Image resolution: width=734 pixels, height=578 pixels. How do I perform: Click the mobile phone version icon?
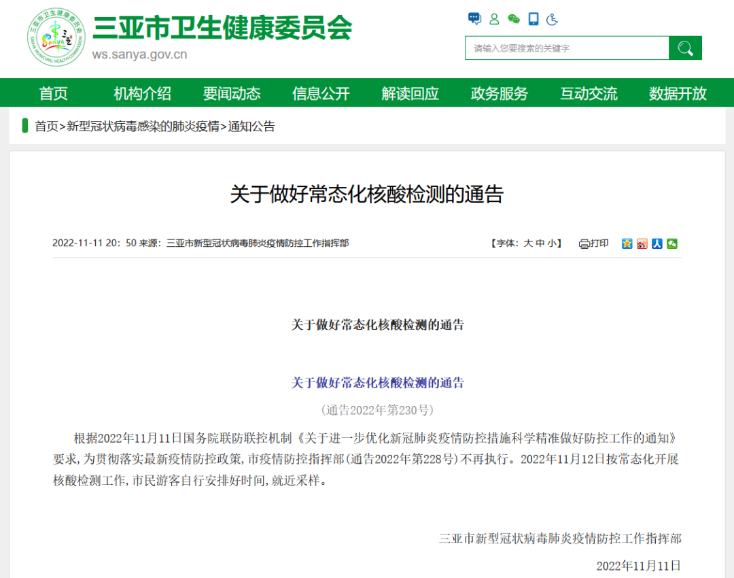click(534, 19)
